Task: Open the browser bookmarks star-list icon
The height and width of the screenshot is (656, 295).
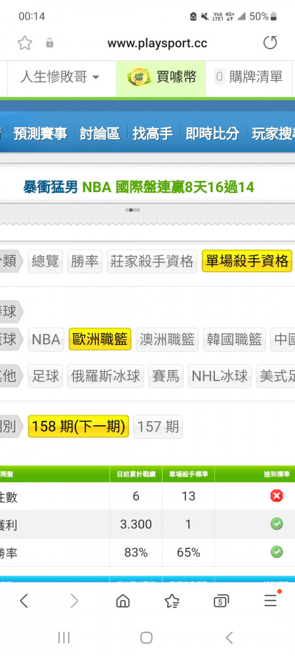Action: [172, 601]
